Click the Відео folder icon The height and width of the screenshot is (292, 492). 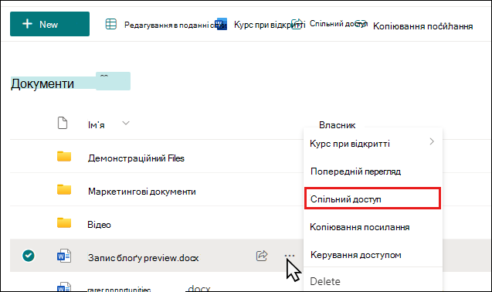coord(64,223)
